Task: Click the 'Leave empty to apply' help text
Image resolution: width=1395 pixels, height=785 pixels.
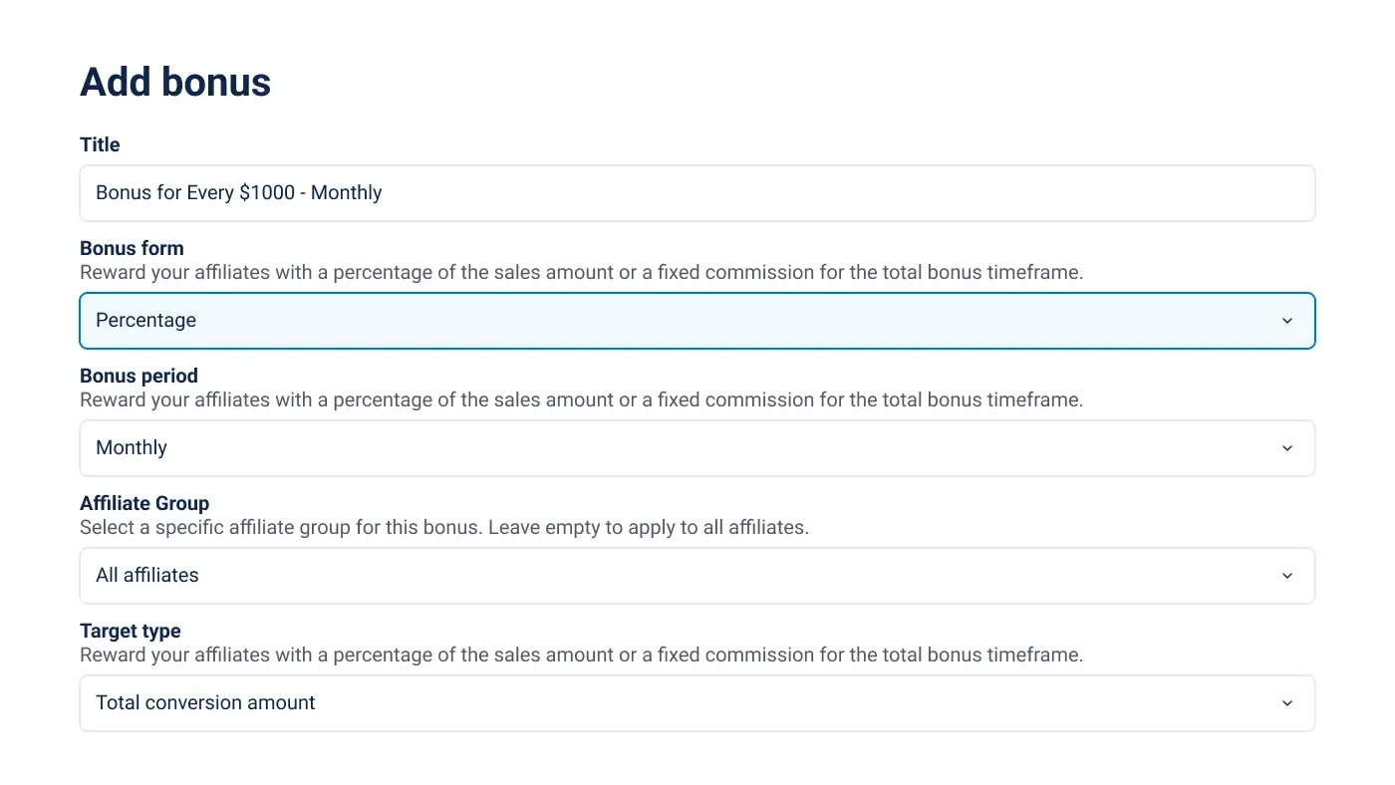Action: tap(444, 527)
